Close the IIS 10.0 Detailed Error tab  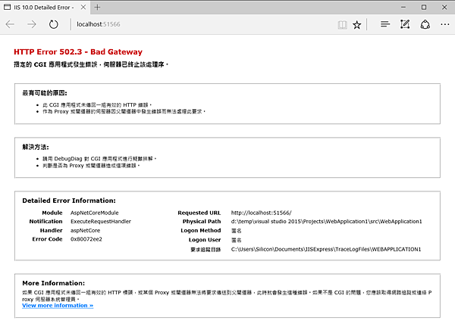[83, 8]
